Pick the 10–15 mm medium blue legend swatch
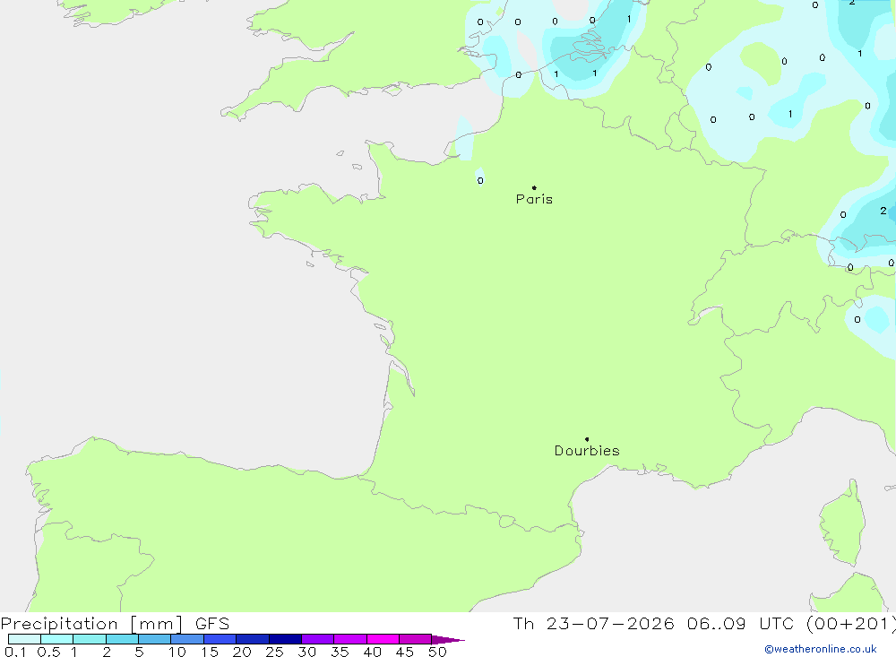The width and height of the screenshot is (896, 657). click(x=187, y=639)
